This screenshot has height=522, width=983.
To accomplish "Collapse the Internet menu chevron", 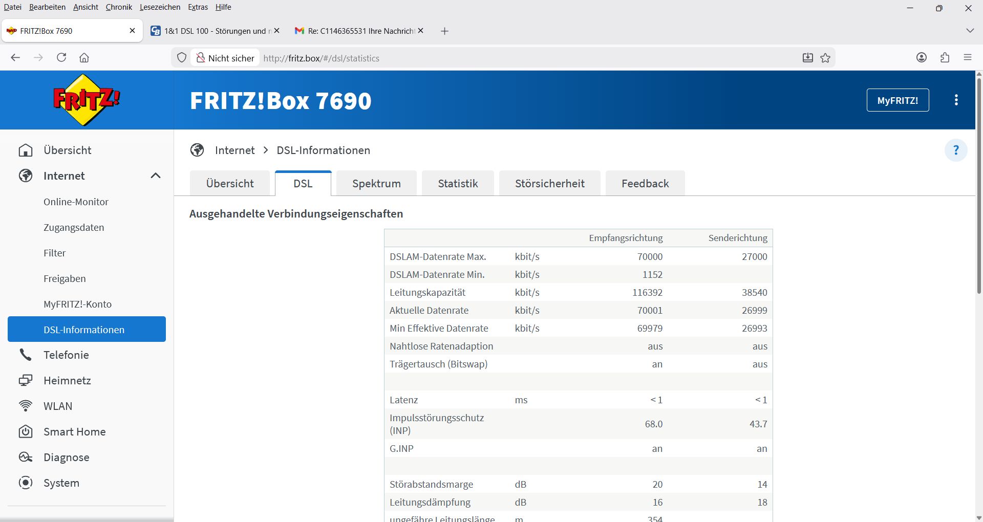I will pyautogui.click(x=156, y=176).
